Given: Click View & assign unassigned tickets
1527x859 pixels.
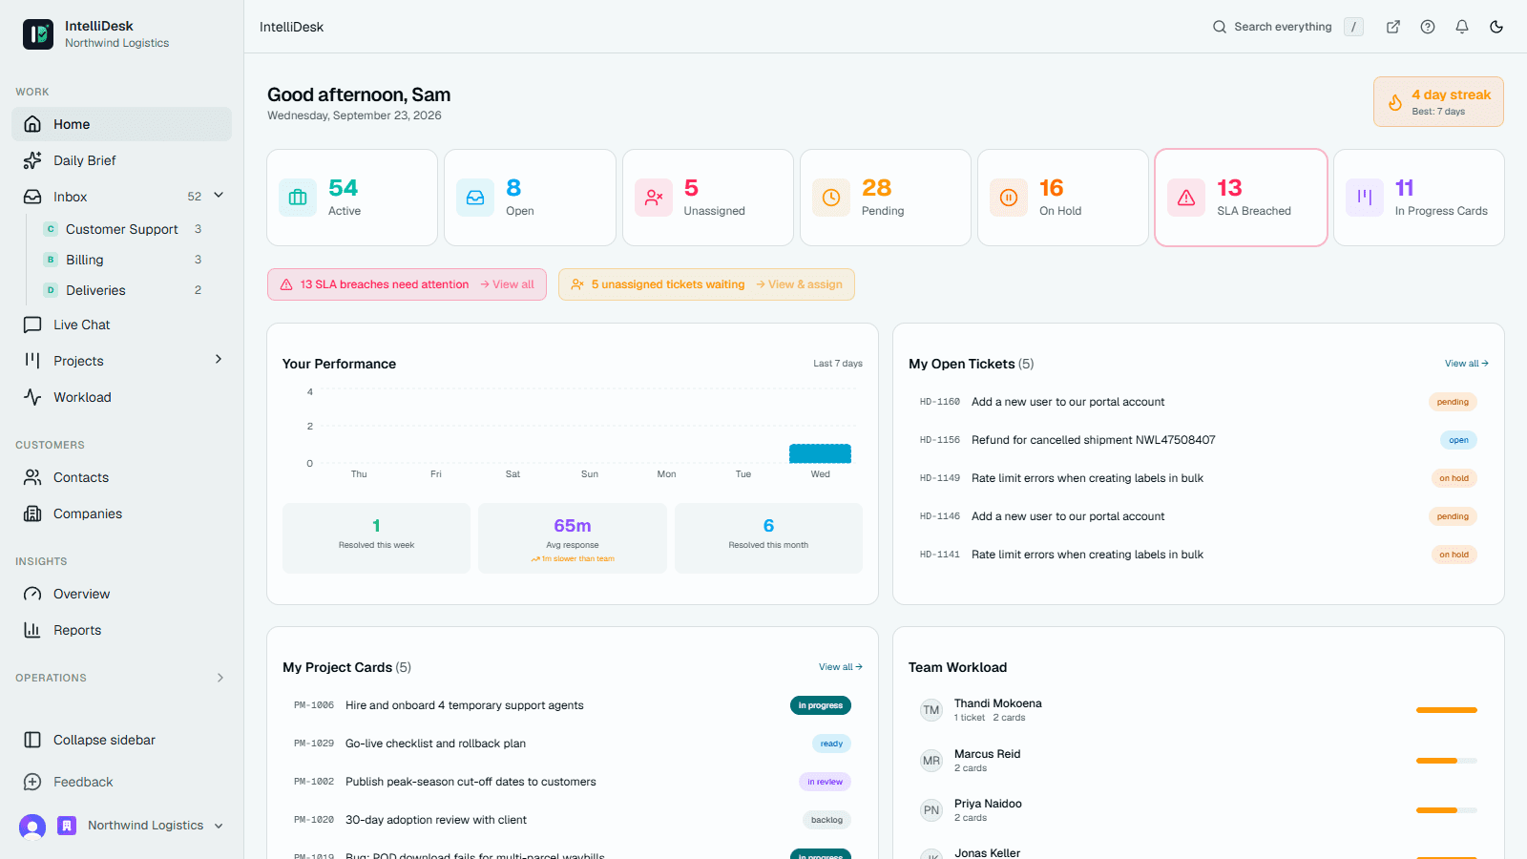Looking at the screenshot, I should pos(799,284).
